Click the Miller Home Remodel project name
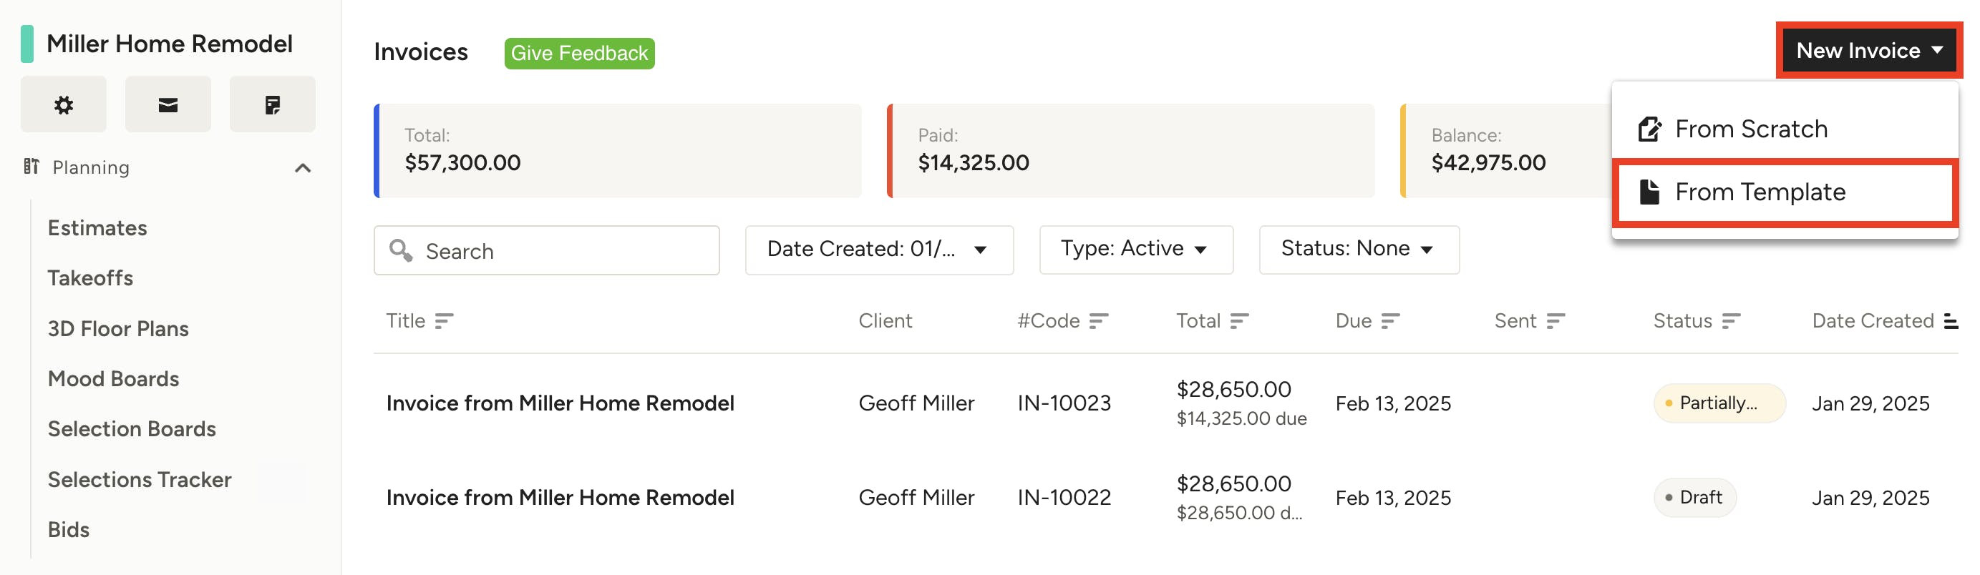This screenshot has height=575, width=1980. tap(169, 44)
